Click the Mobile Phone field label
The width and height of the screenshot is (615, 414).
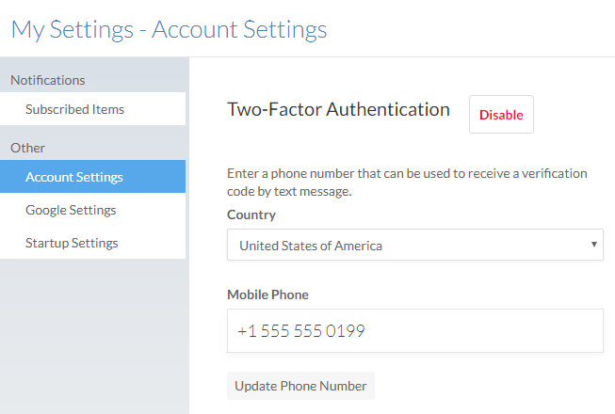tap(267, 295)
